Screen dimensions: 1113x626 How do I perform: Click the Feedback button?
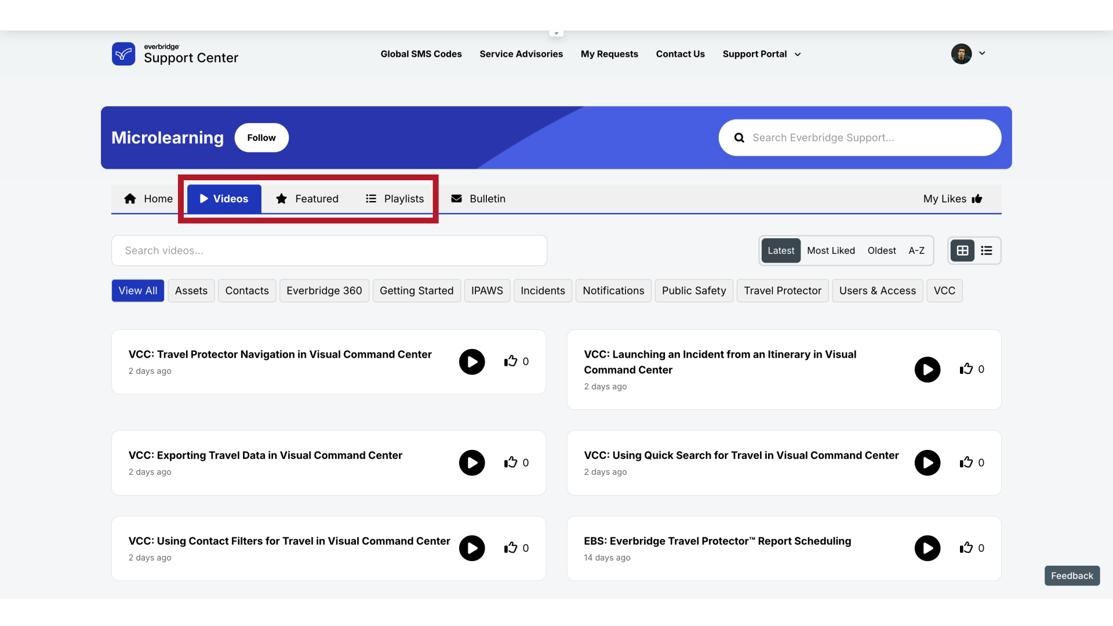coord(1072,576)
